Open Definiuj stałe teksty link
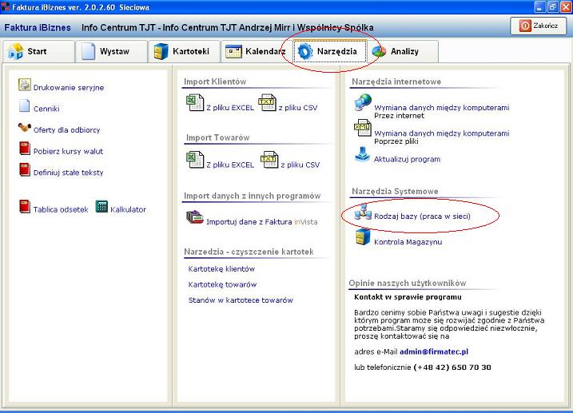 (x=69, y=173)
